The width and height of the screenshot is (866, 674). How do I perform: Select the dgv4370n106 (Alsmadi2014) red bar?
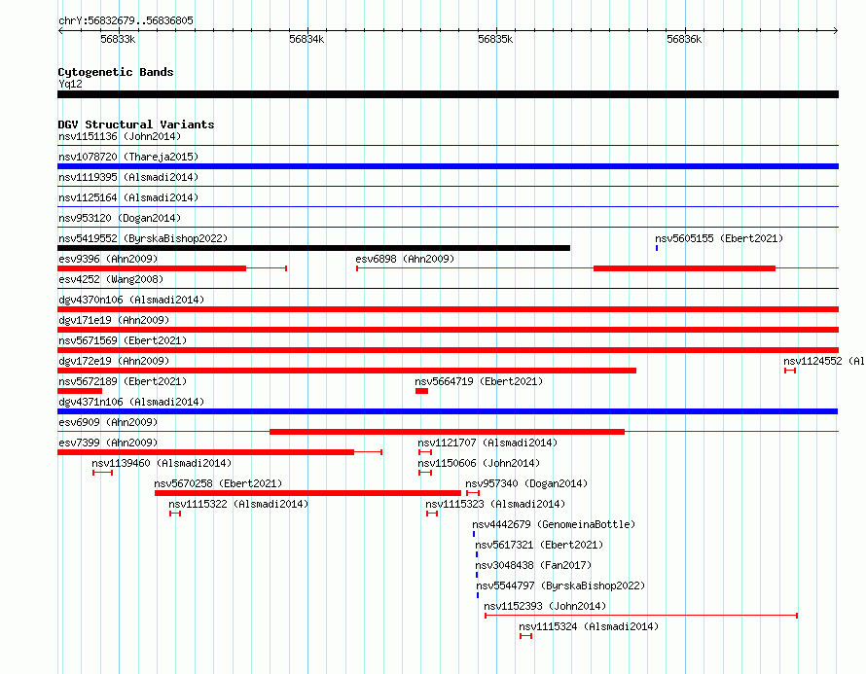tap(448, 309)
